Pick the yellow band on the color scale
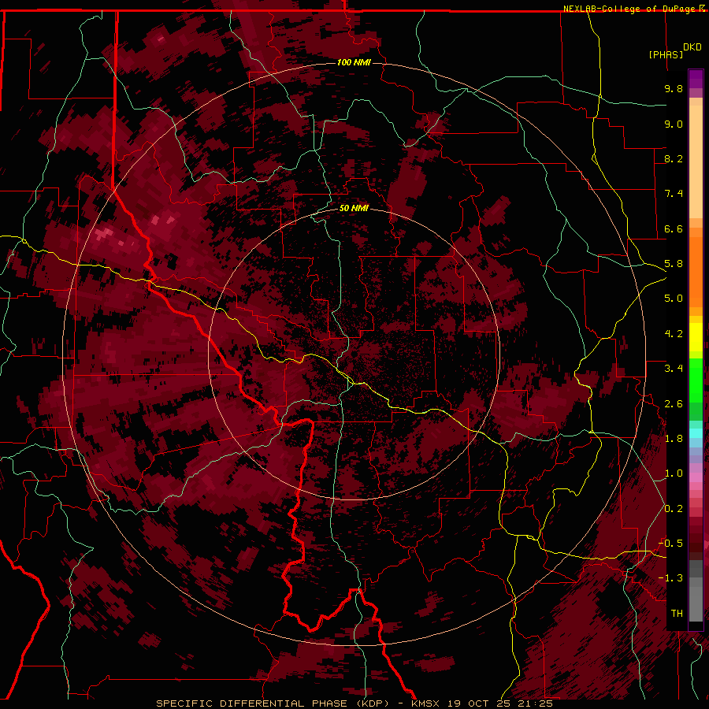 tap(696, 337)
